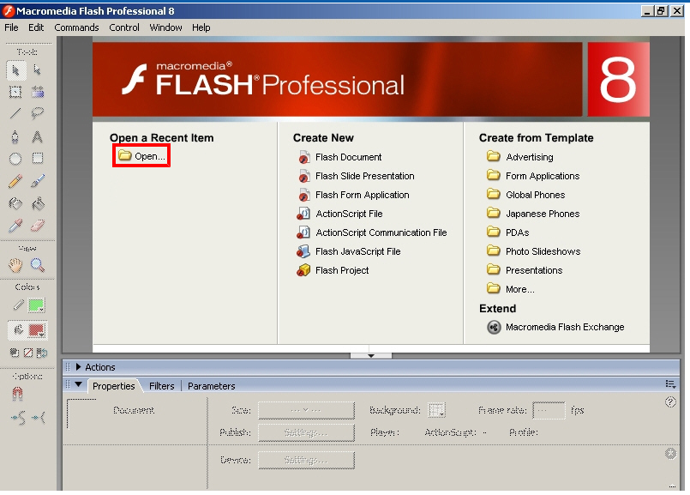Screen dimensions: 690x495
Task: Open the fill color swatch
Action: point(37,329)
